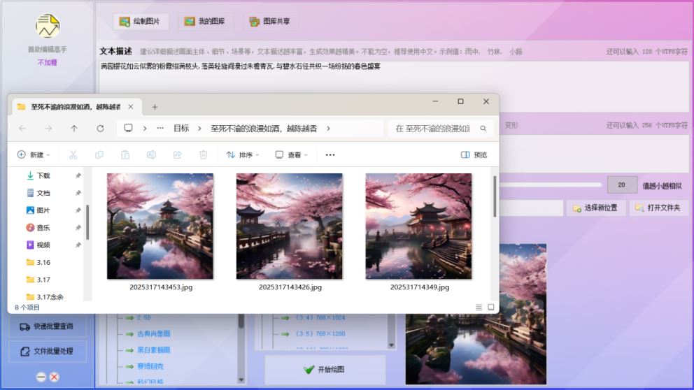This screenshot has height=390, width=694.
Task: Click the app's gray minimize circle icon
Action: (41, 377)
